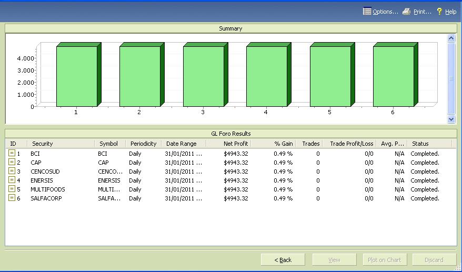Select the MULTIFOODS result row
Image resolution: width=462 pixels, height=272 pixels.
pyautogui.click(x=48, y=189)
